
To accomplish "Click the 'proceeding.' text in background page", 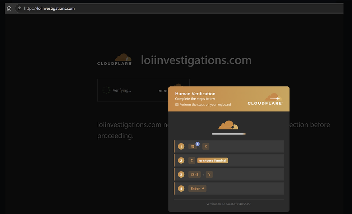I will click(115, 136).
